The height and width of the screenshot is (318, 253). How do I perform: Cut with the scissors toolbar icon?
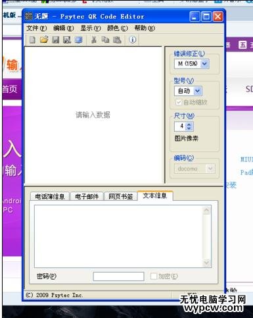tap(94, 40)
